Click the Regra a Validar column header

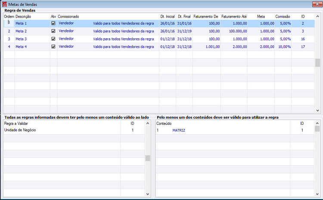tap(62, 123)
